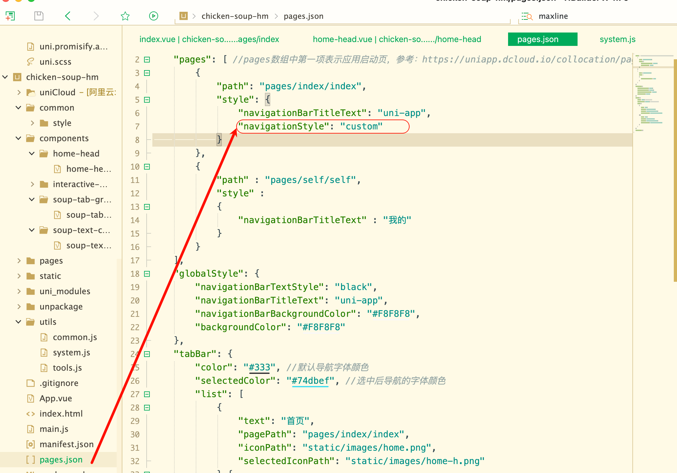677x473 pixels.
Task: Open manifest.json from the file tree
Action: [66, 444]
